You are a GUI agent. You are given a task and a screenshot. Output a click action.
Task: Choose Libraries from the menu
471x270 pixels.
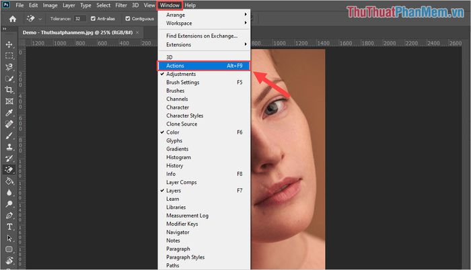[x=204, y=208]
